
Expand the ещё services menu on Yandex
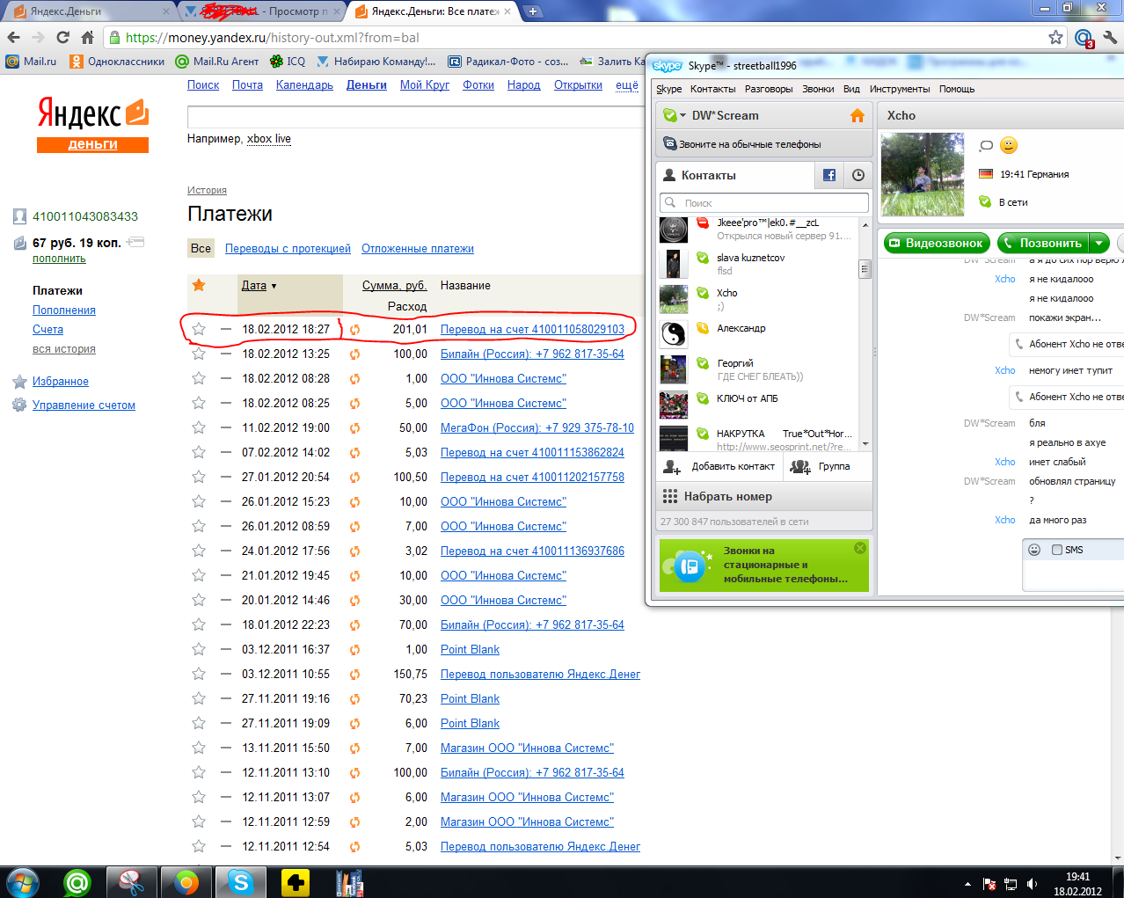(627, 84)
